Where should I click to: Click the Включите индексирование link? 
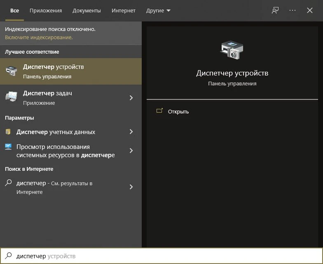coord(39,37)
